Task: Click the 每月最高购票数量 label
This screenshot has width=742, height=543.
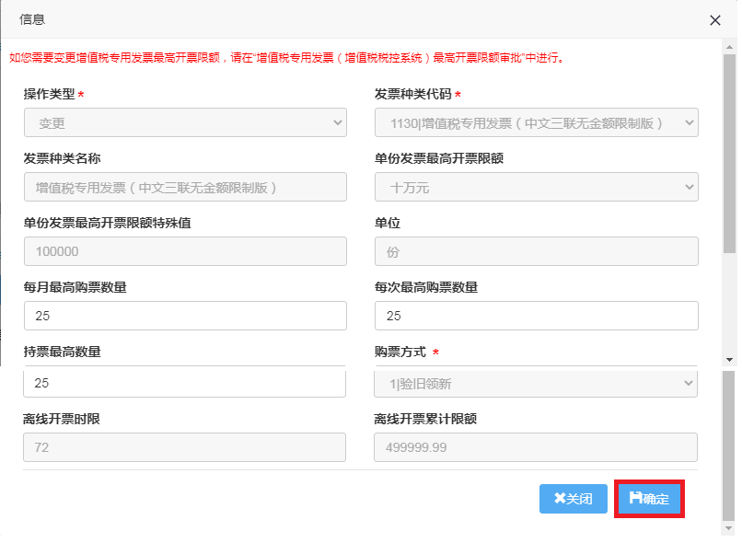Action: [75, 287]
